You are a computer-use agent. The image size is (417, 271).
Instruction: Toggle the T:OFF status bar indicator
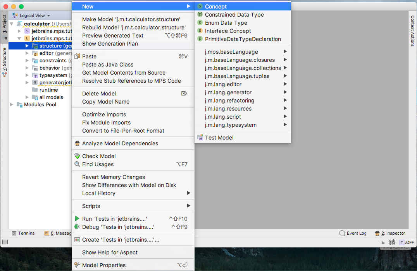coord(407,242)
